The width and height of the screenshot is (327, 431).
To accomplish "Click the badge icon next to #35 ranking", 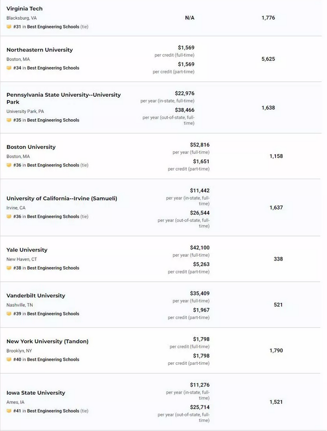I will pos(9,120).
